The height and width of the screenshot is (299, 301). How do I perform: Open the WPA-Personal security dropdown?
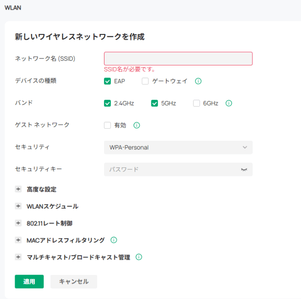[178, 148]
